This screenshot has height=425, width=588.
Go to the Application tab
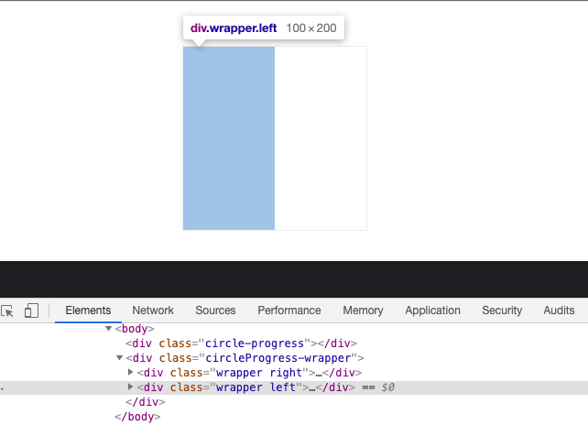432,311
